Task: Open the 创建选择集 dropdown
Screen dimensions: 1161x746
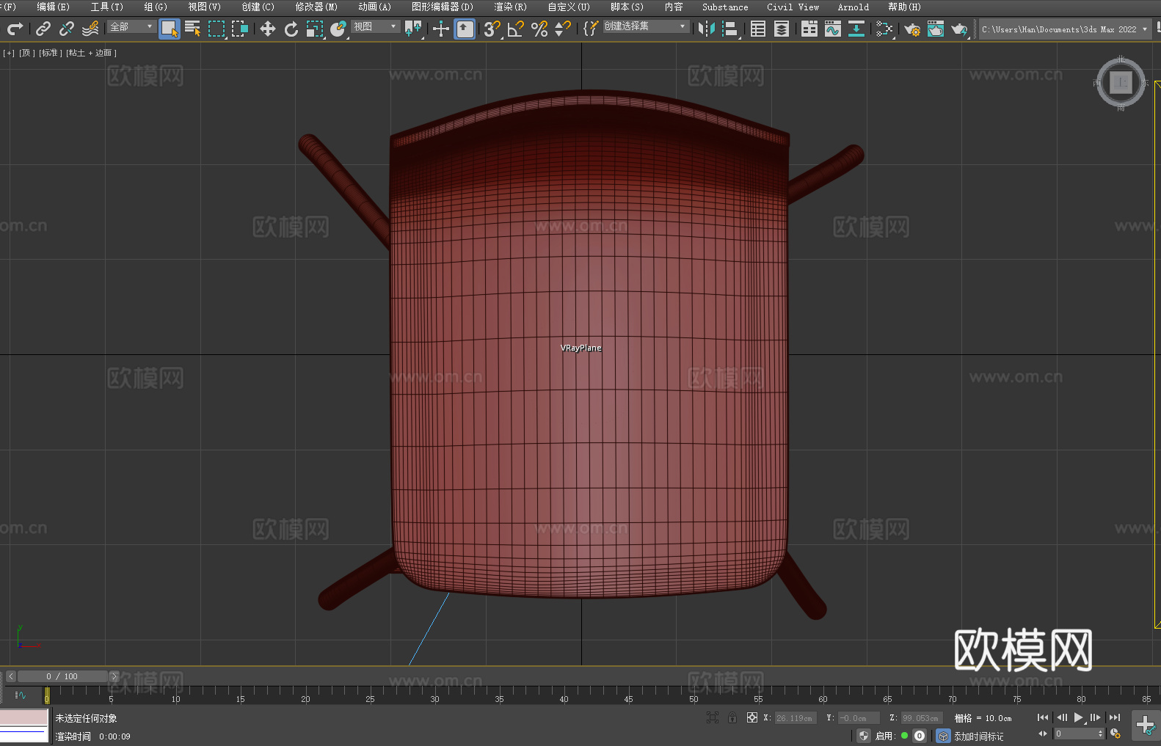Action: pos(646,26)
